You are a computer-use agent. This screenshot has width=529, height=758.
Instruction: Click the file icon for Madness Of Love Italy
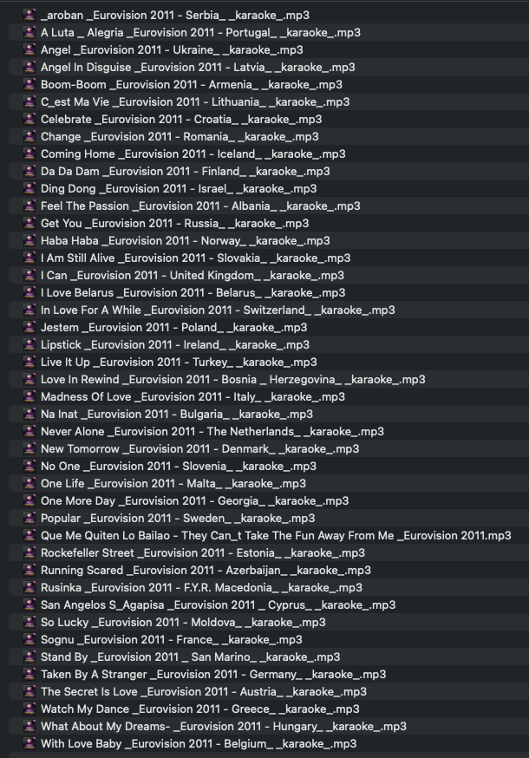coord(29,397)
